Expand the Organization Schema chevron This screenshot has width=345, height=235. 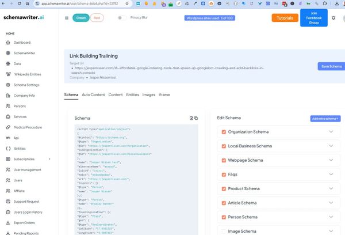point(331,131)
